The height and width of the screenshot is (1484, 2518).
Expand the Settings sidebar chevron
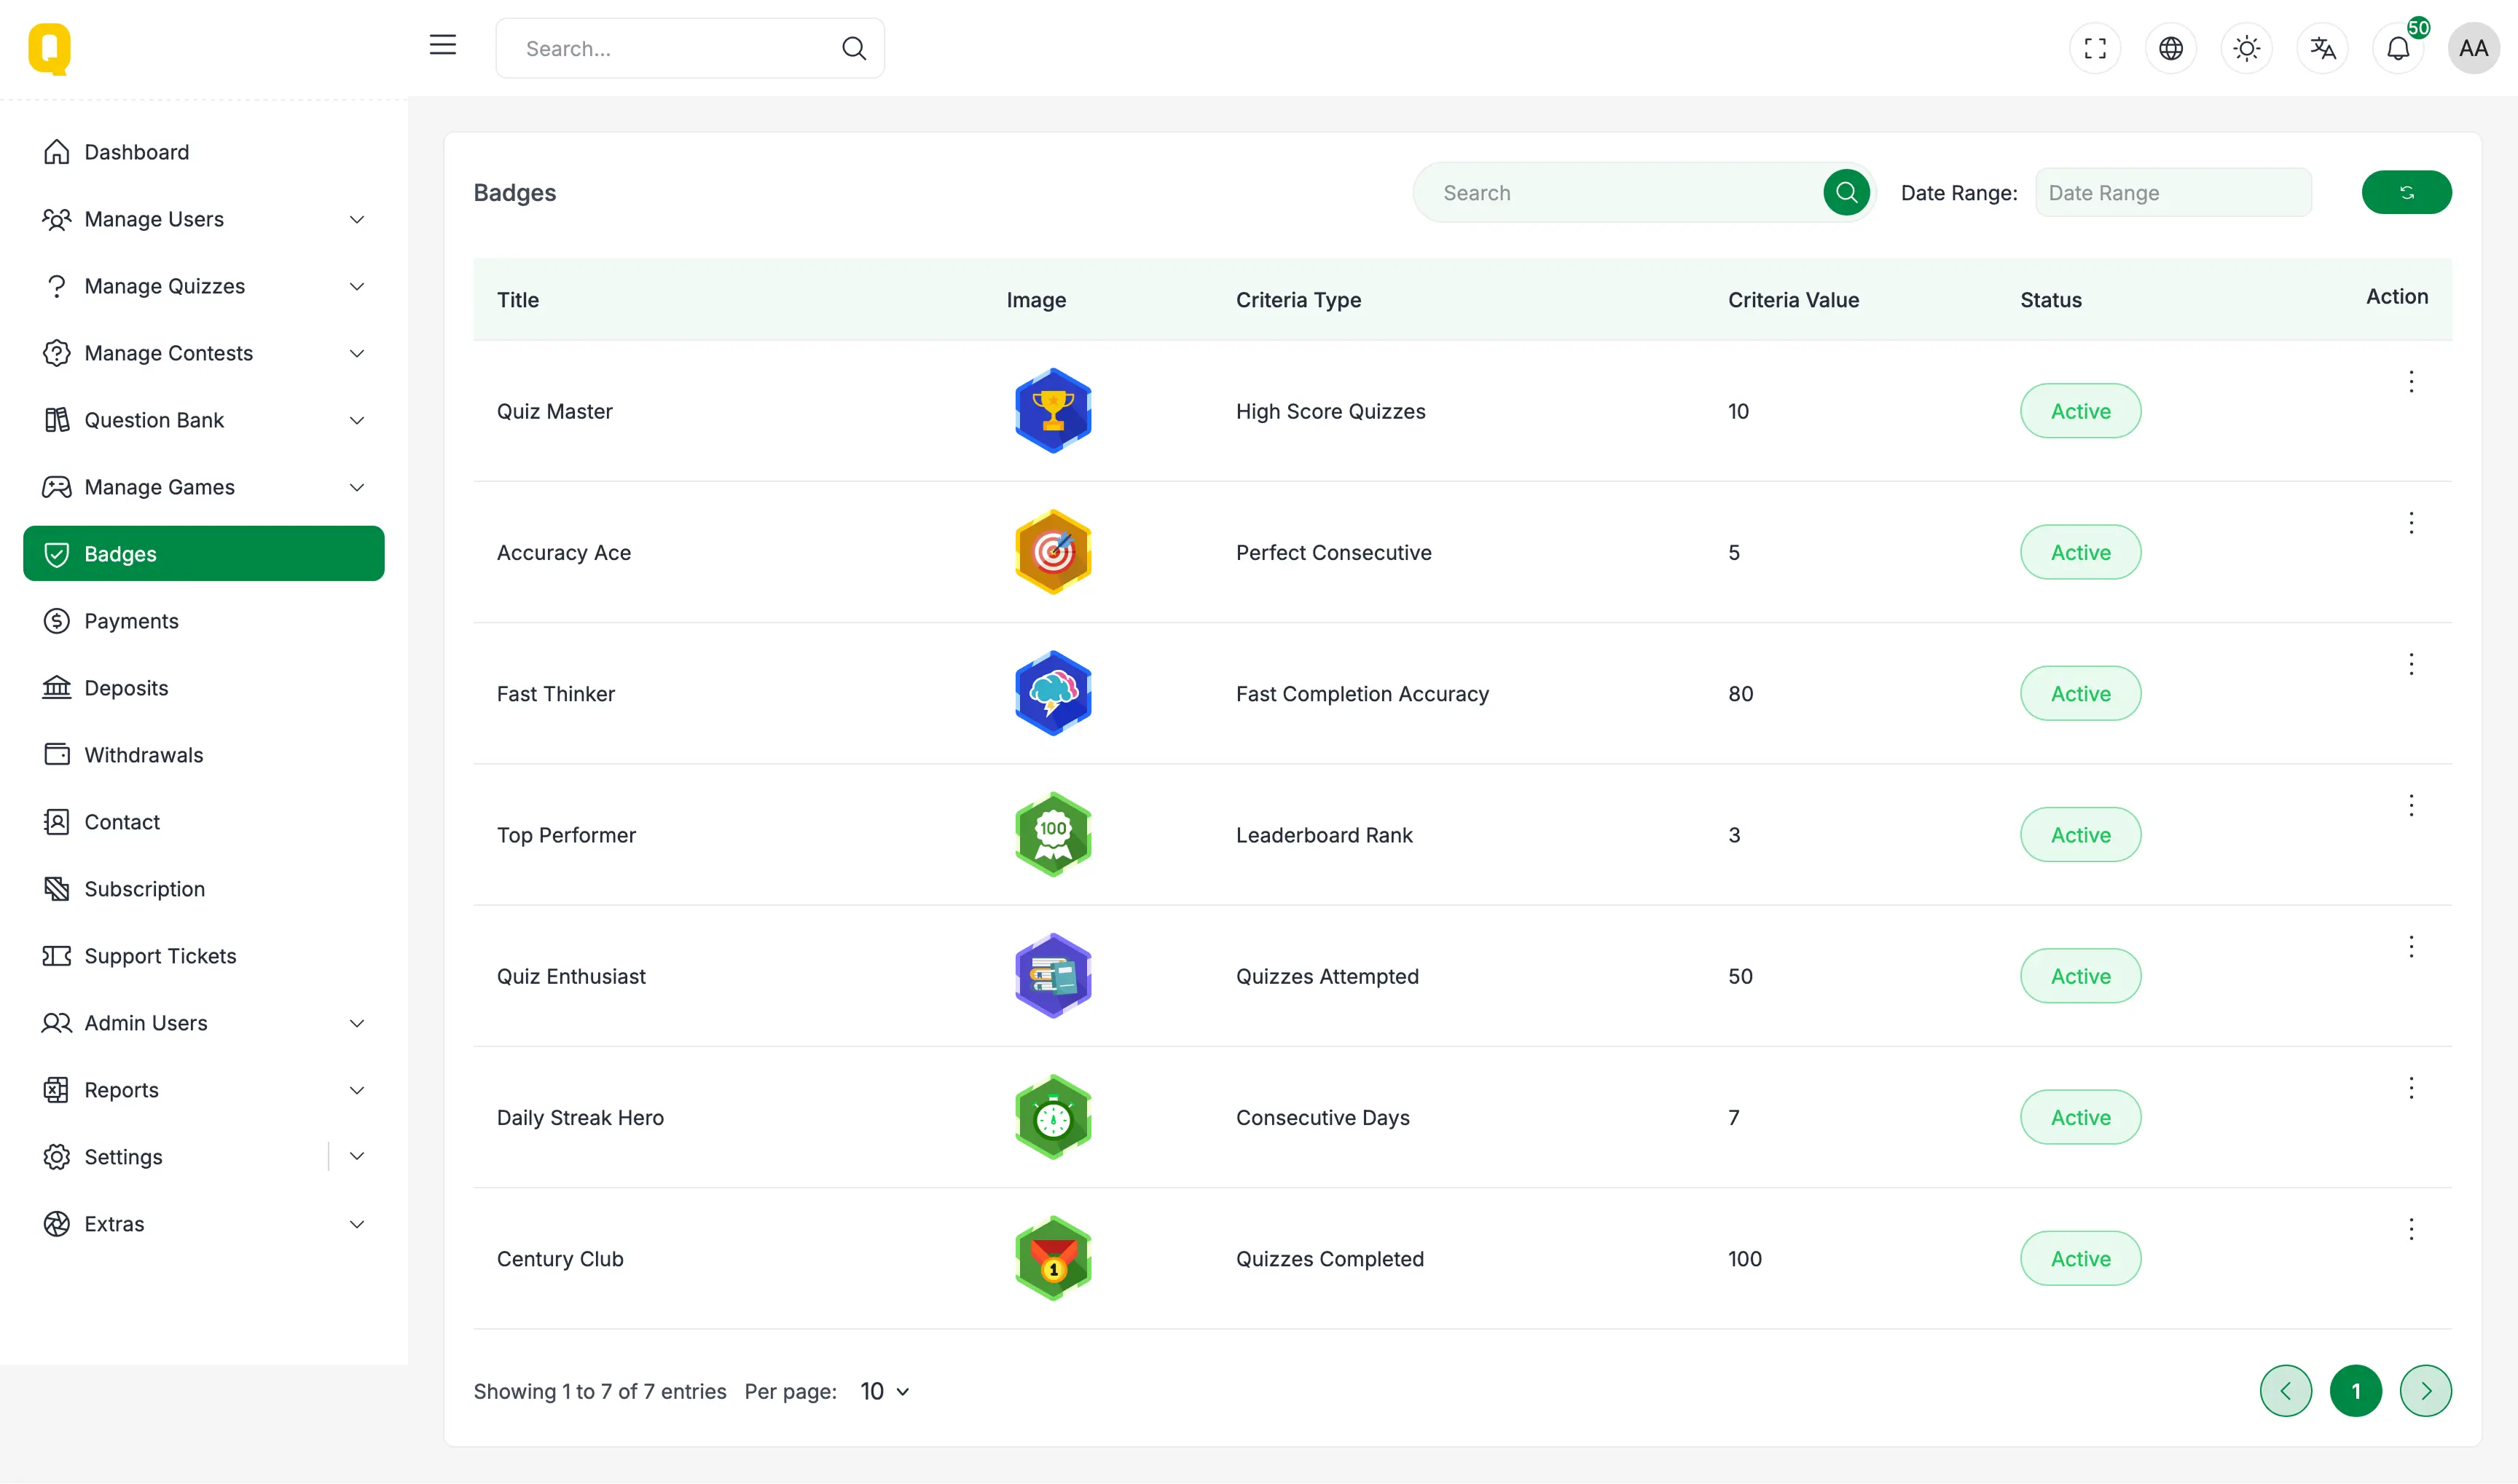coord(357,1156)
